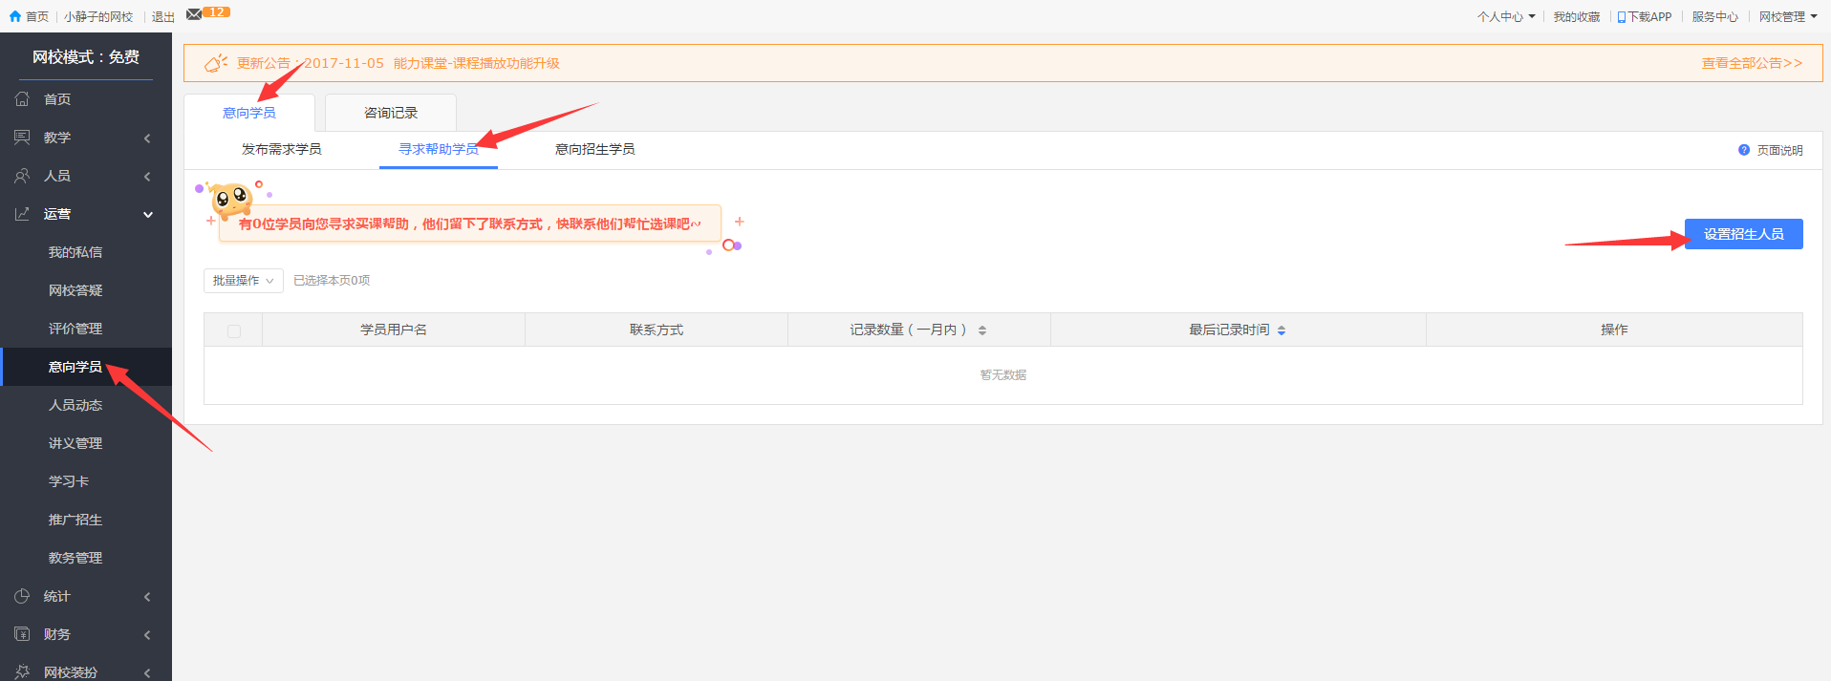This screenshot has width=1831, height=681.
Task: Click the 教学 sidebar icon
Action: [22, 138]
